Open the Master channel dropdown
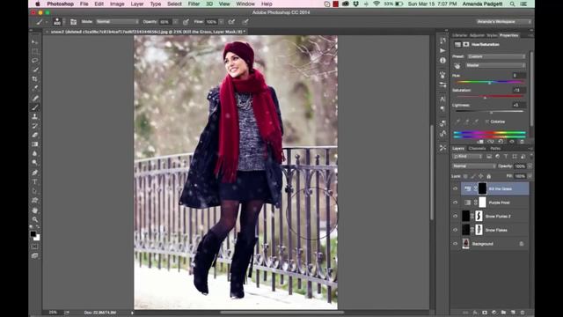563x317 pixels. point(495,65)
